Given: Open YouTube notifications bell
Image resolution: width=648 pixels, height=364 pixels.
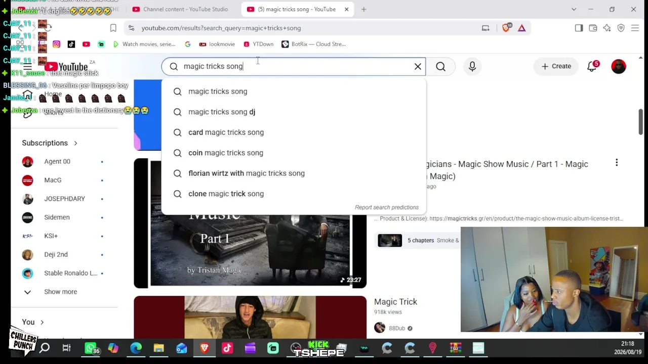Looking at the screenshot, I should [x=592, y=66].
